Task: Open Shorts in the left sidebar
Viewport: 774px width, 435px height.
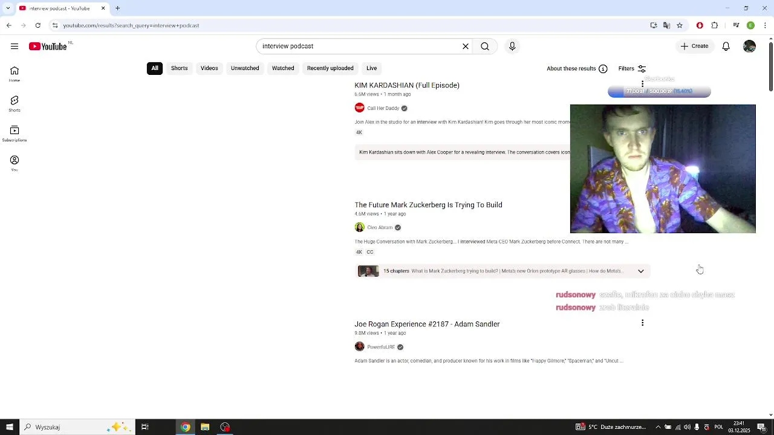Action: point(15,104)
